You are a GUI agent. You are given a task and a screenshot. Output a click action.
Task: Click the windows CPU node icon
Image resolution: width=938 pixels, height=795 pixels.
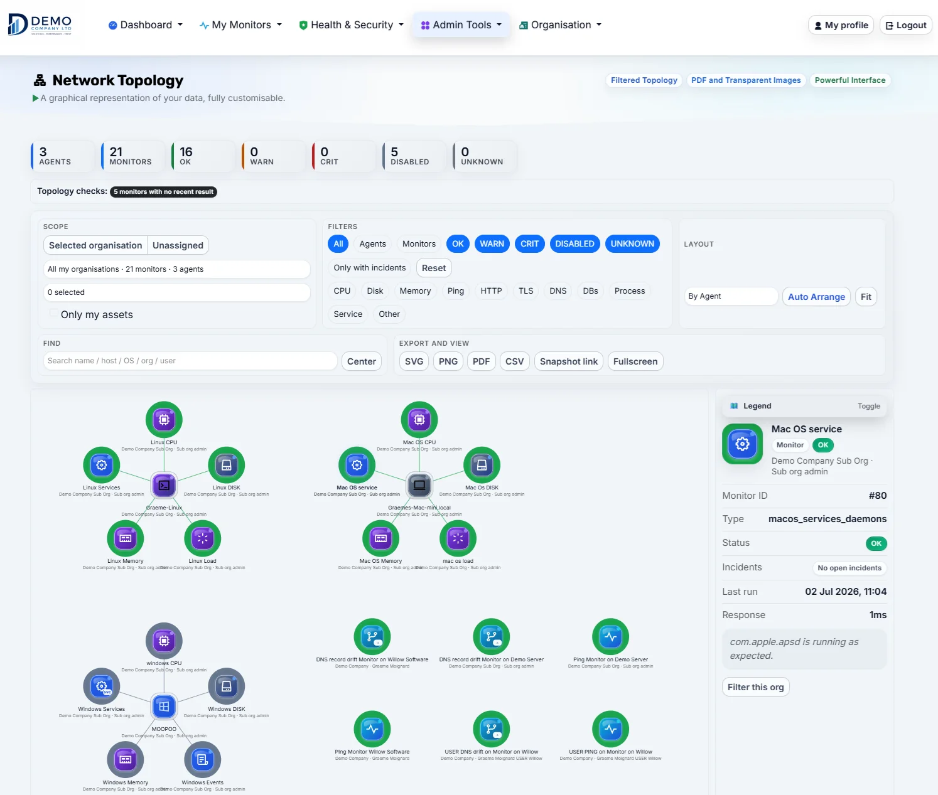(164, 641)
